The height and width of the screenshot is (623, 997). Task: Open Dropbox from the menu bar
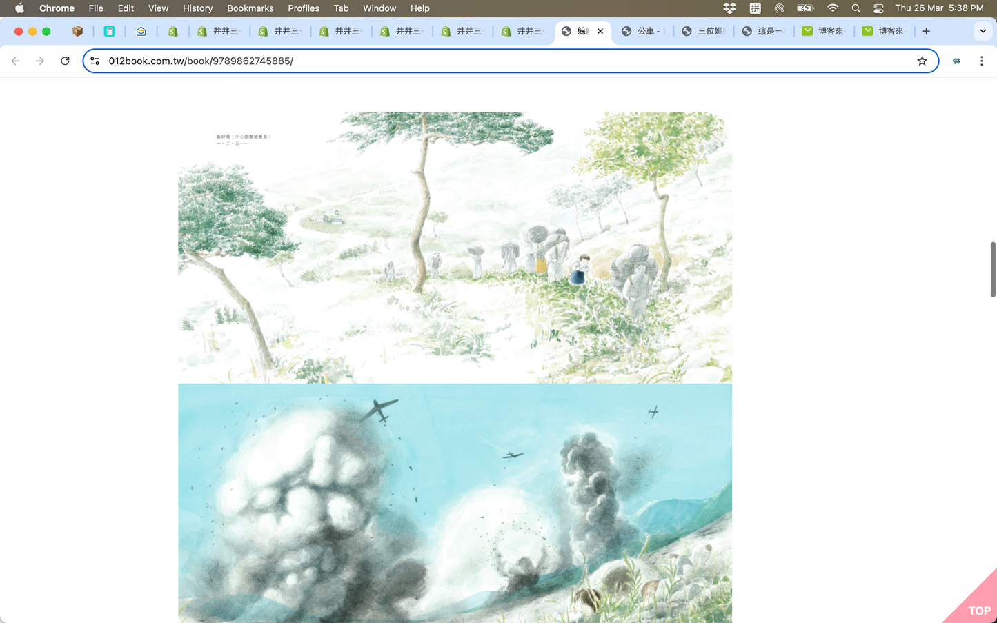pos(729,8)
